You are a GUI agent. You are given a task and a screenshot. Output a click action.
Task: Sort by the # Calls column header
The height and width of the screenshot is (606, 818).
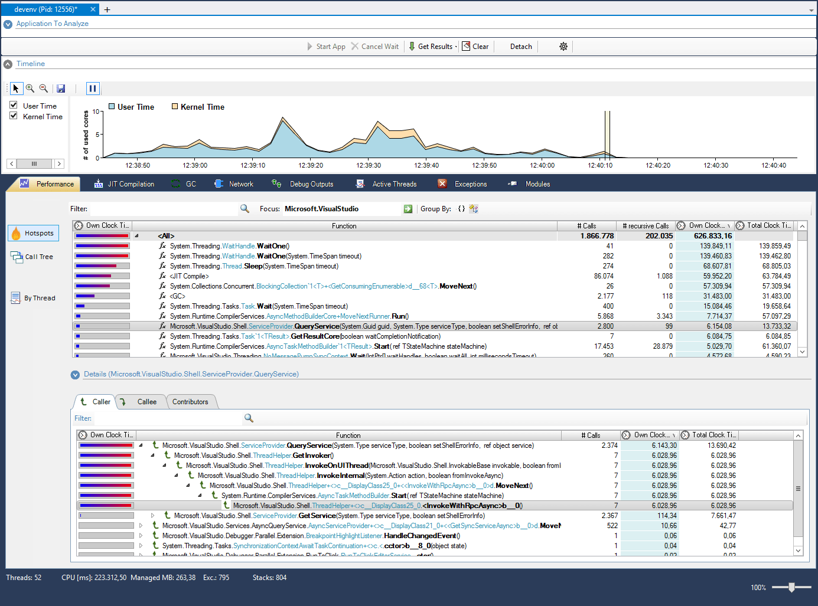[586, 226]
